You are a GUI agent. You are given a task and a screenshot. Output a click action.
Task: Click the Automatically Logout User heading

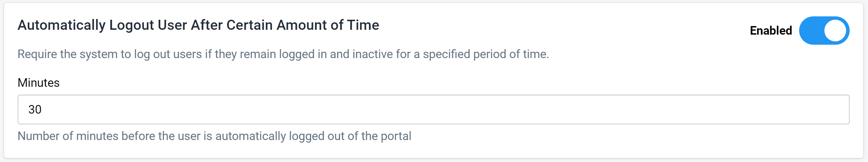pos(198,25)
